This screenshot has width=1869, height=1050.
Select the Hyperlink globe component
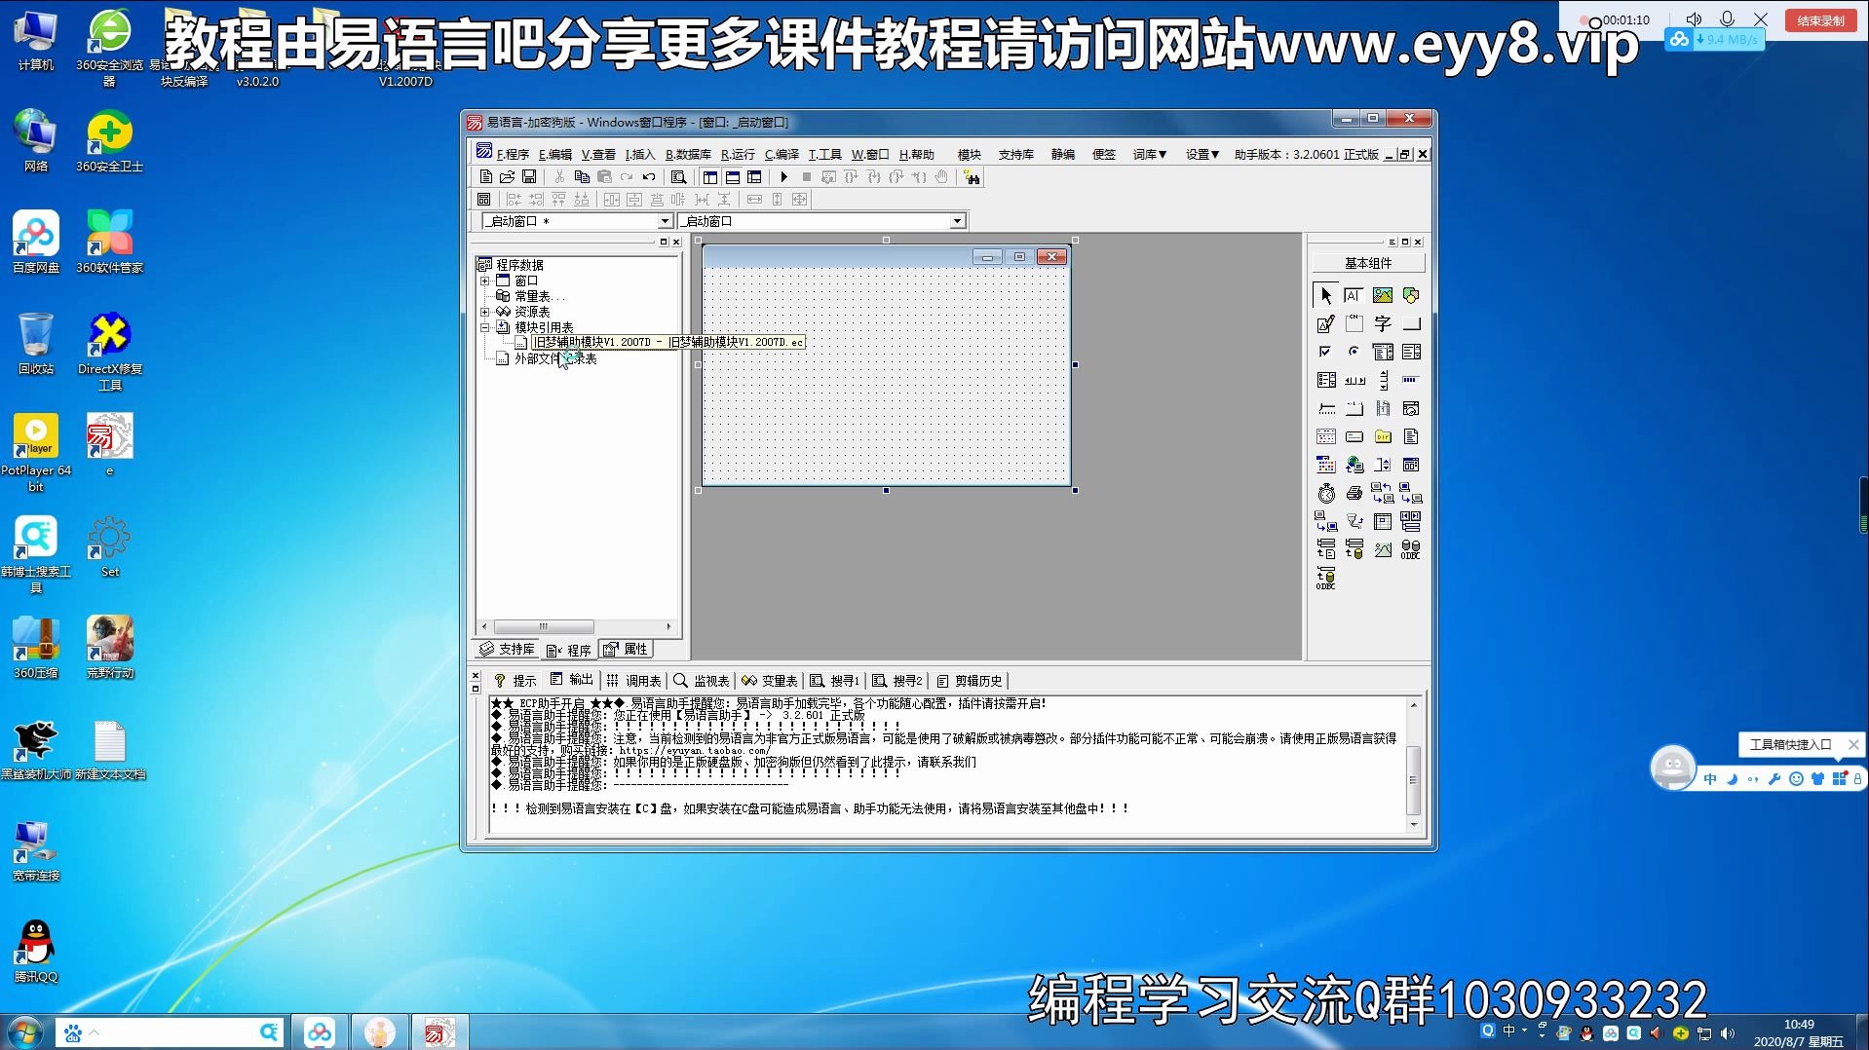tap(1354, 465)
